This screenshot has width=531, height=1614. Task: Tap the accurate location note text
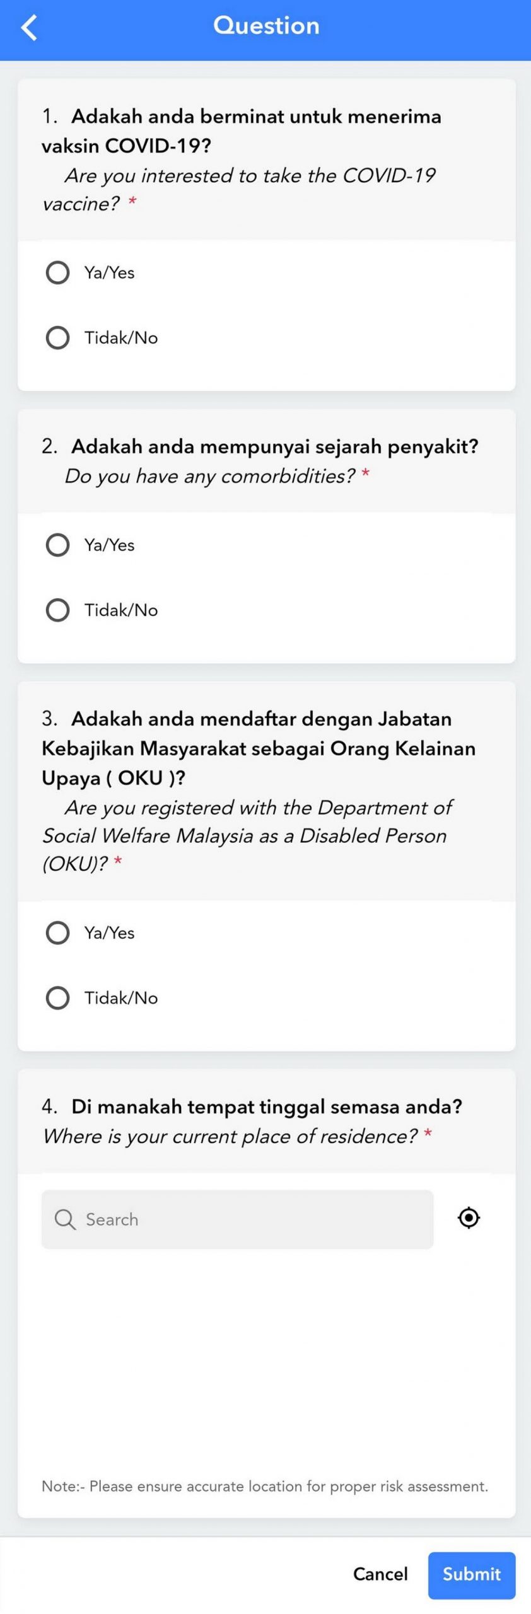coord(265,1486)
